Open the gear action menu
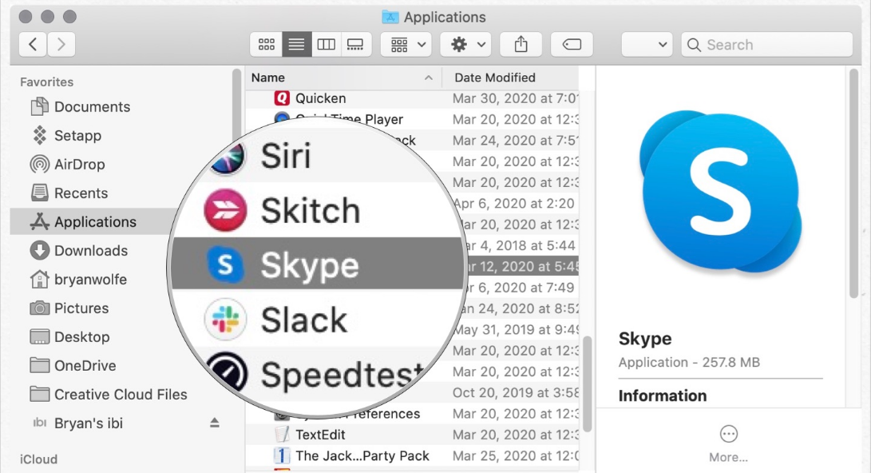The image size is (871, 473). [x=466, y=45]
